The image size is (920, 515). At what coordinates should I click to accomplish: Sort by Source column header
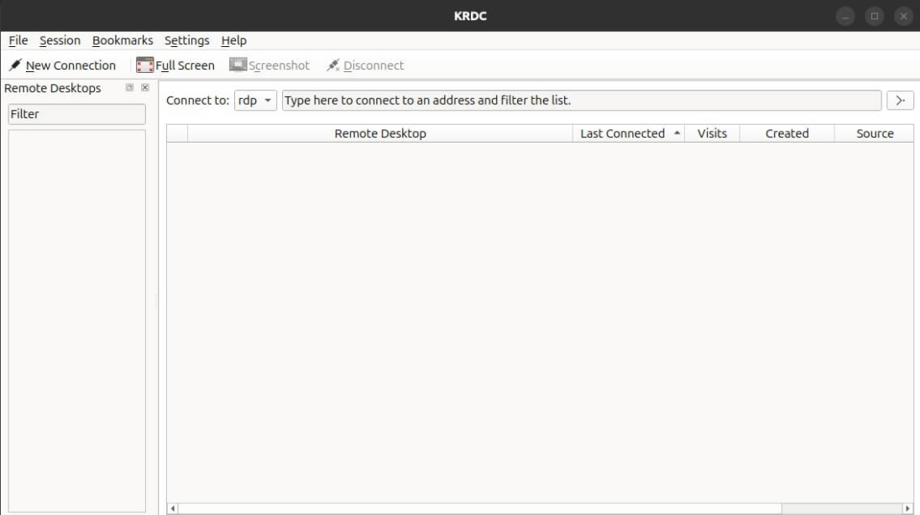tap(874, 133)
